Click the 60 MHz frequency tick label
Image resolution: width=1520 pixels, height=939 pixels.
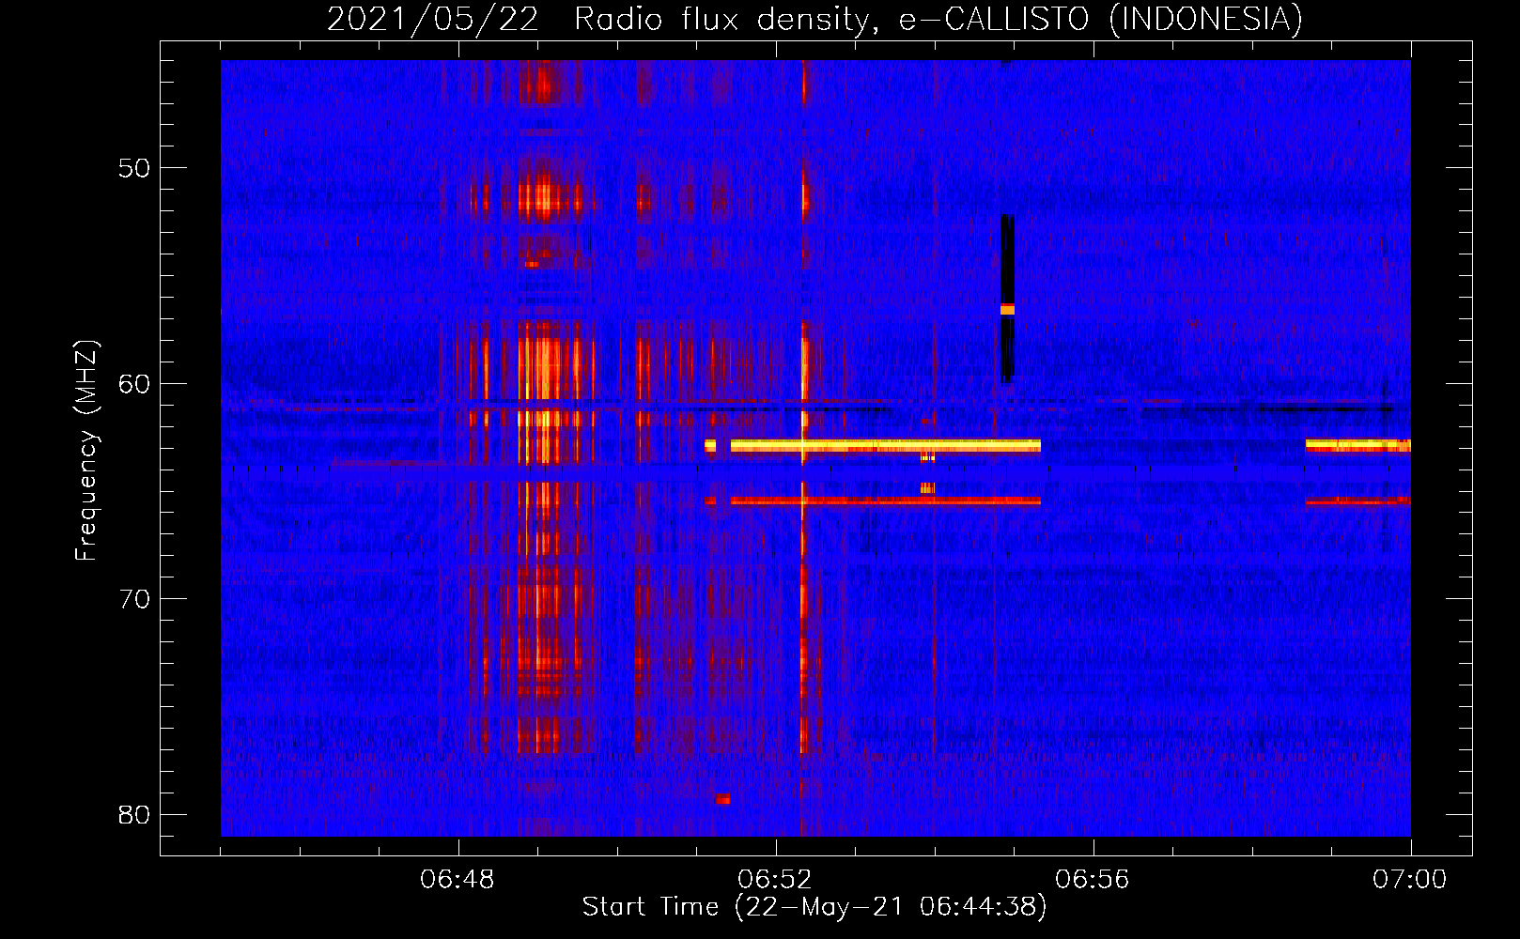coord(134,383)
